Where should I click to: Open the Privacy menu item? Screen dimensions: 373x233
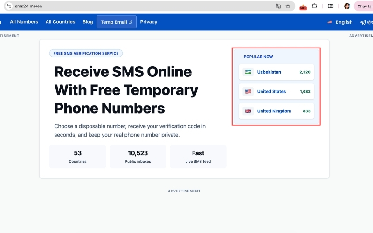149,22
